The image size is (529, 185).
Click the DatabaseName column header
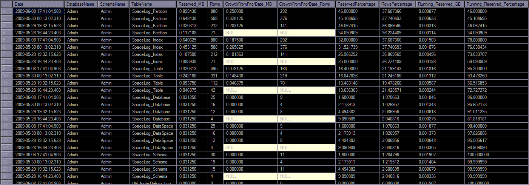81,4
